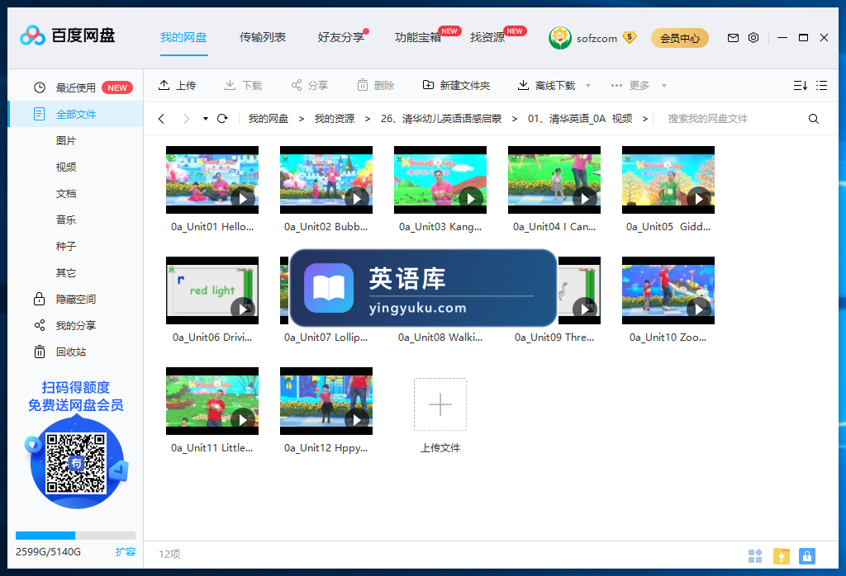Select 音乐 in the sidebar
Image resolution: width=846 pixels, height=576 pixels.
point(66,220)
